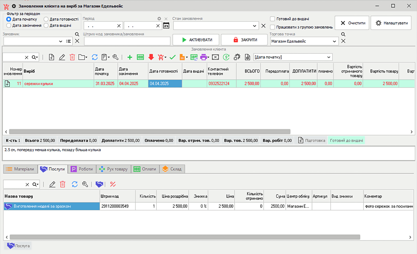
Task: Open the Оплати tab
Action: (x=145, y=169)
